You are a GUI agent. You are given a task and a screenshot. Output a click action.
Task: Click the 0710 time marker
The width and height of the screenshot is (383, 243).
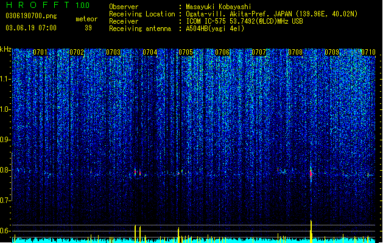368,52
